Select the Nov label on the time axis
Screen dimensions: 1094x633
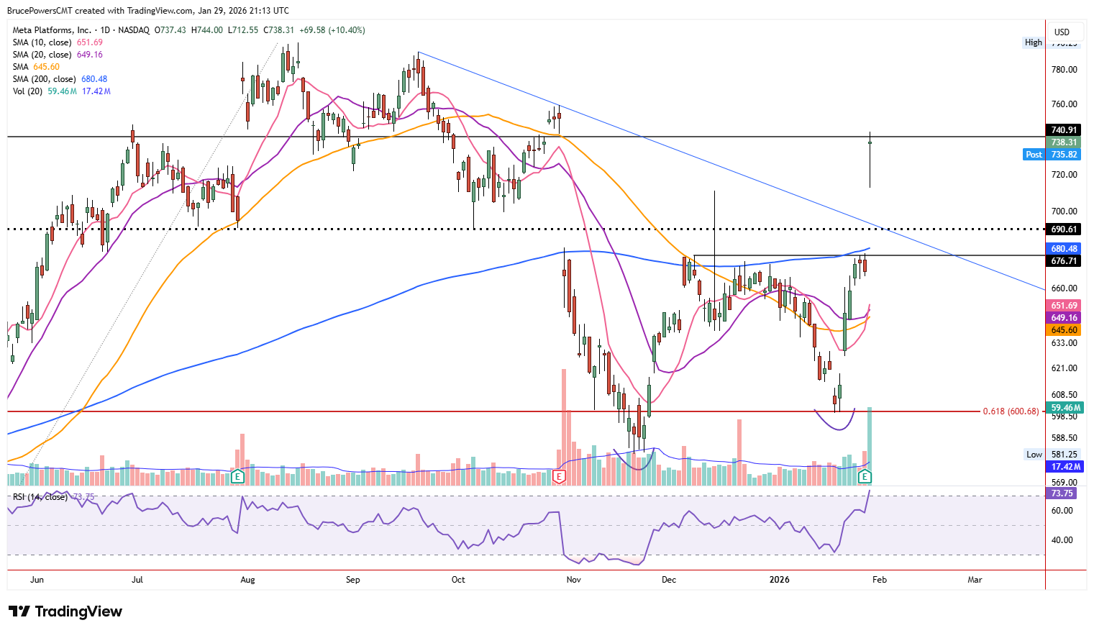tap(573, 580)
